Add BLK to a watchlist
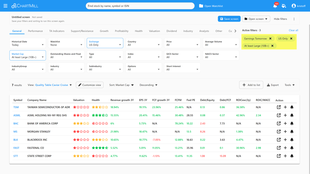This screenshot has width=310, height=174. tap(285, 140)
